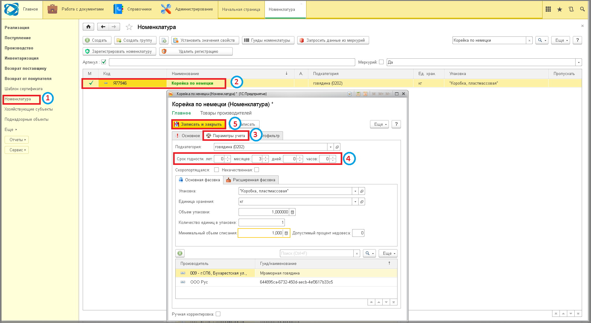
Task: Expand the Упаковка dropdown list
Action: click(355, 191)
